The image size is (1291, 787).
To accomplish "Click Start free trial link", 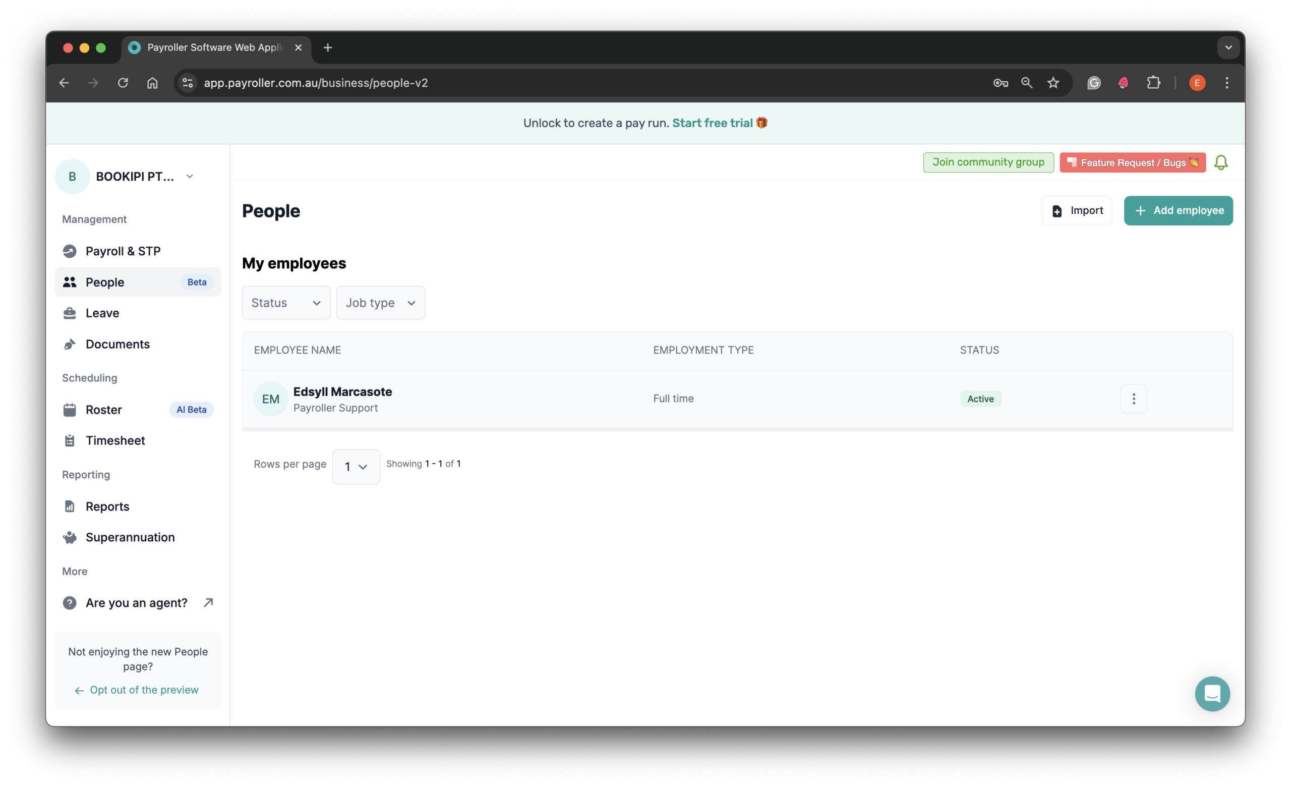I will [x=712, y=123].
